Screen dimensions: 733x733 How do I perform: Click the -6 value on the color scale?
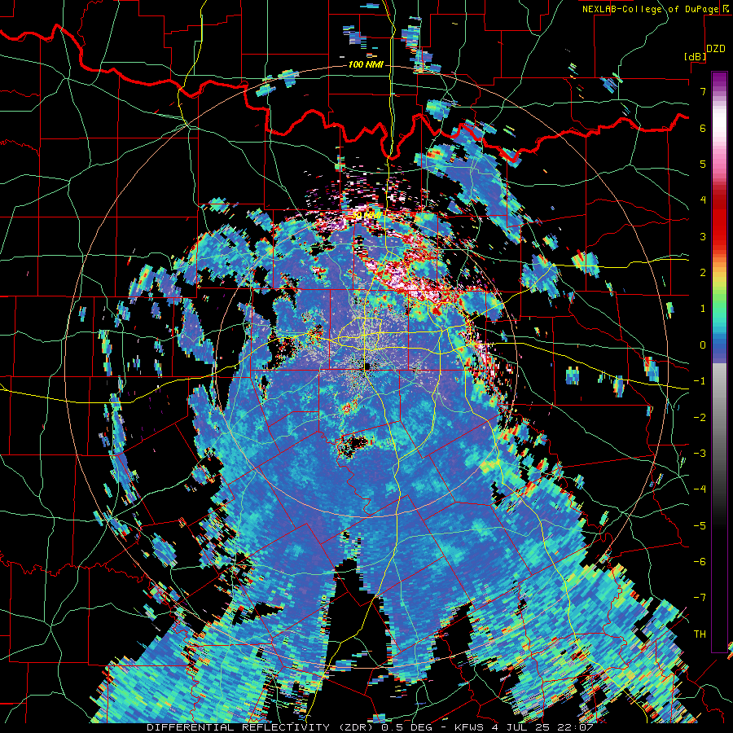pyautogui.click(x=700, y=562)
